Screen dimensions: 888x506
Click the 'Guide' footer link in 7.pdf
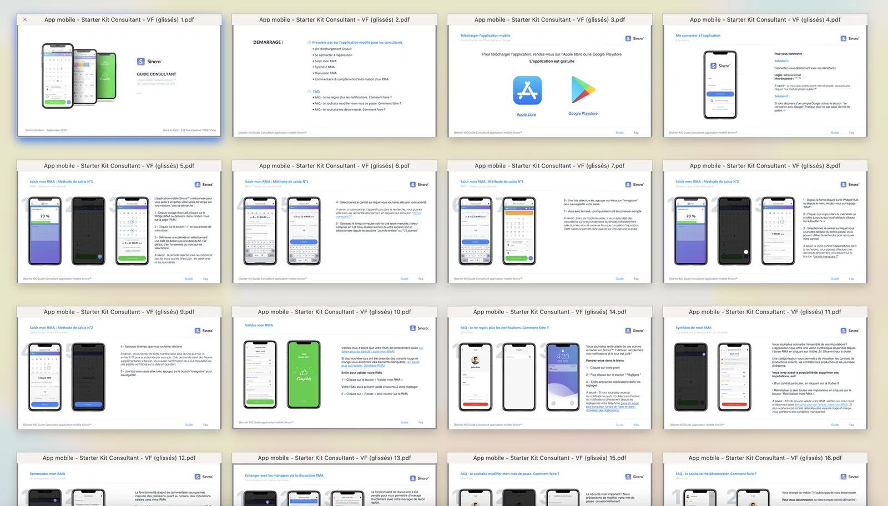click(619, 279)
